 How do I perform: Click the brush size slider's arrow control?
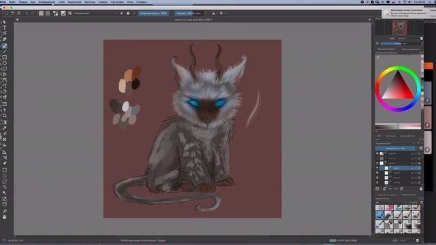(x=205, y=13)
